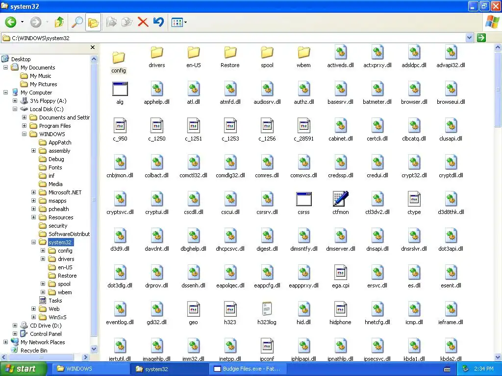Click folder tree horizontal scroll right arrow
Screen dimensions: 502x376
85,357
